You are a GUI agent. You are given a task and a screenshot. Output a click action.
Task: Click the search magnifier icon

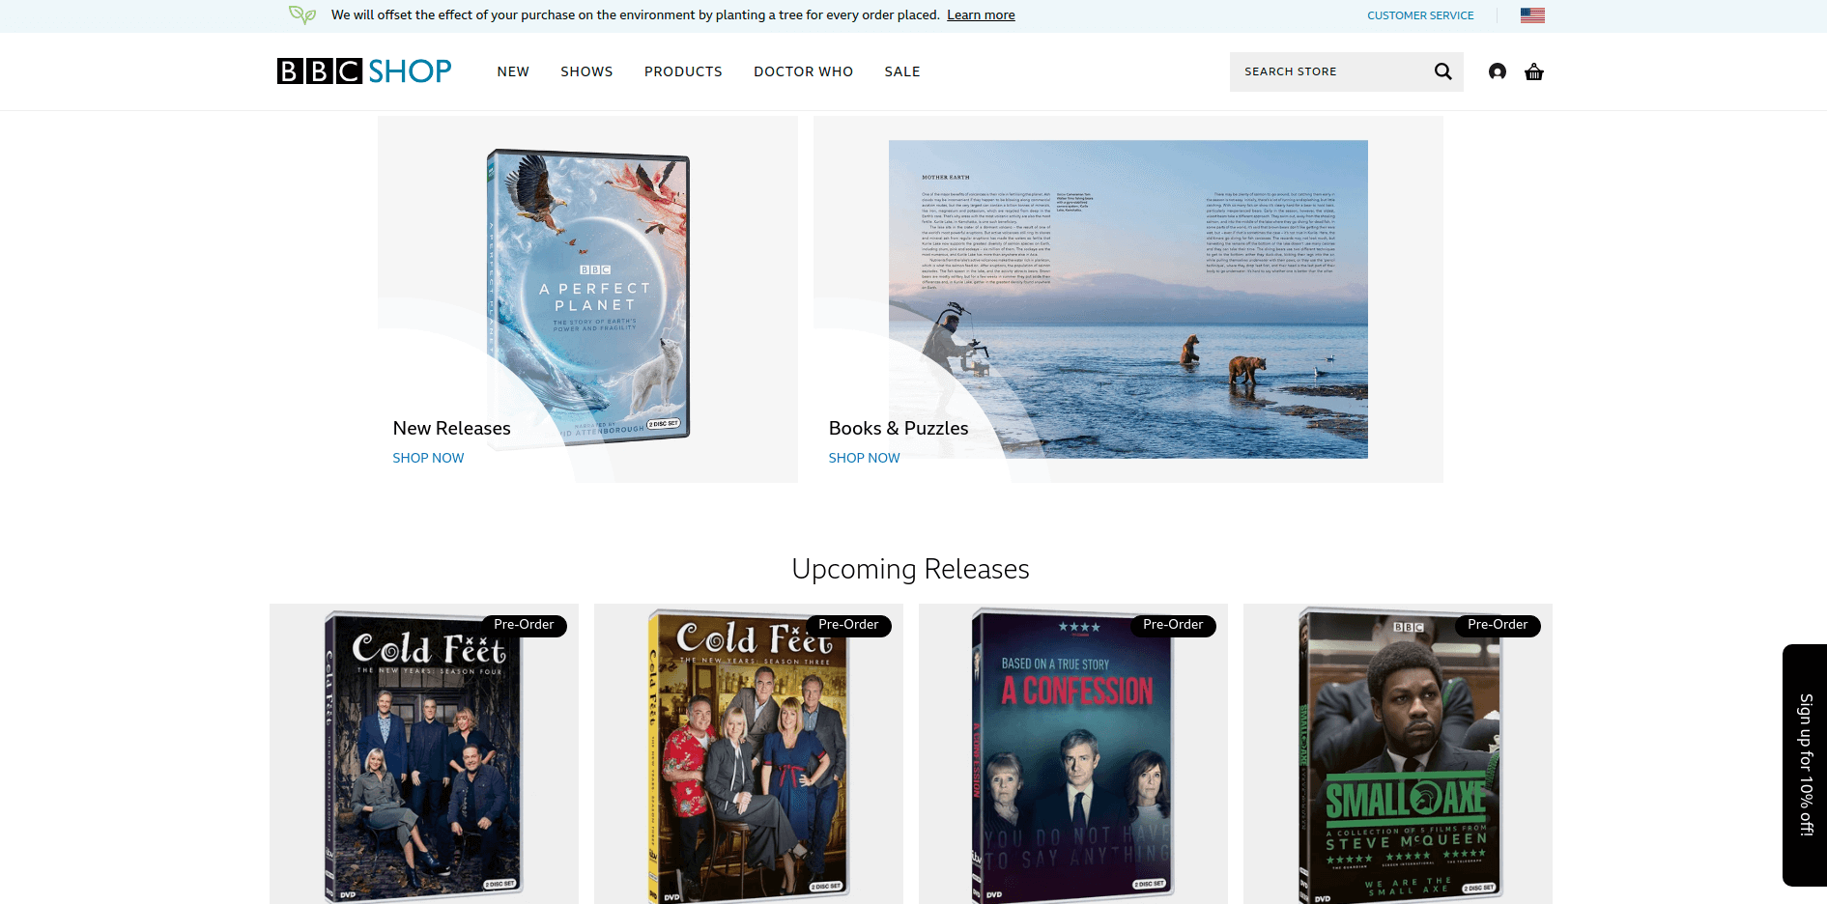1442,71
